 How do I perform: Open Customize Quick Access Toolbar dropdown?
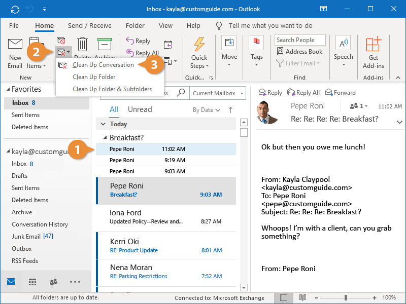click(44, 9)
